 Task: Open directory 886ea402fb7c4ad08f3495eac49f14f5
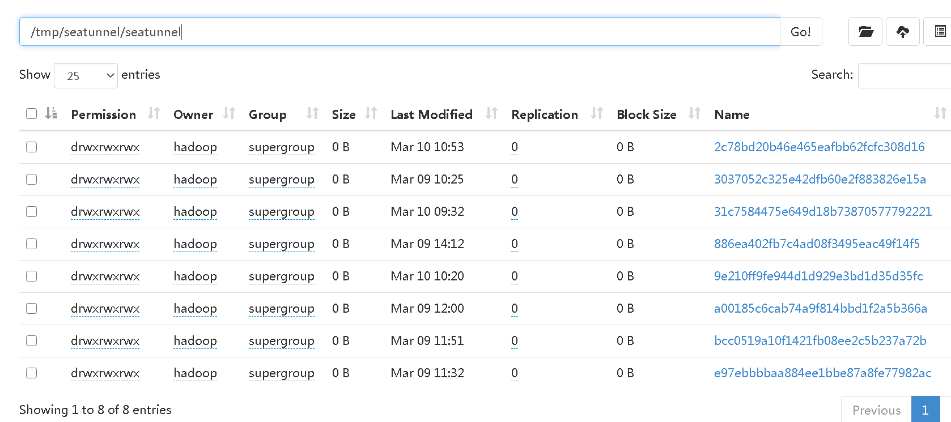[817, 244]
